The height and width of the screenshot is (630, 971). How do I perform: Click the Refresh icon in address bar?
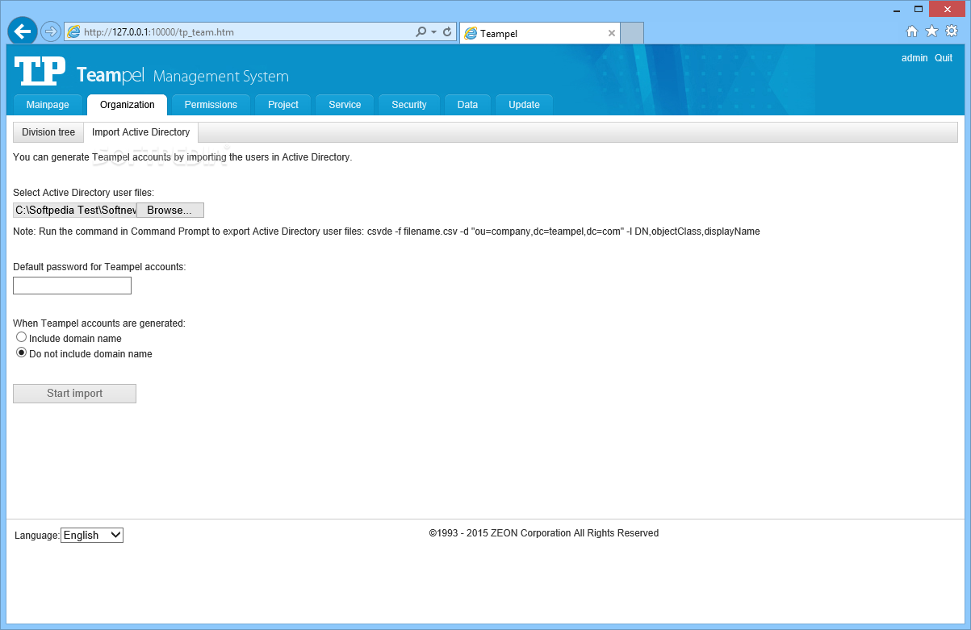pos(447,32)
